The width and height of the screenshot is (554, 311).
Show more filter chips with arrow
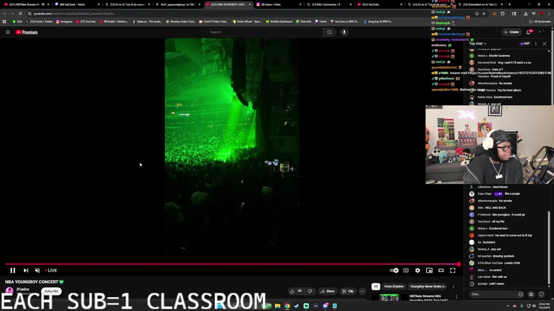click(453, 286)
